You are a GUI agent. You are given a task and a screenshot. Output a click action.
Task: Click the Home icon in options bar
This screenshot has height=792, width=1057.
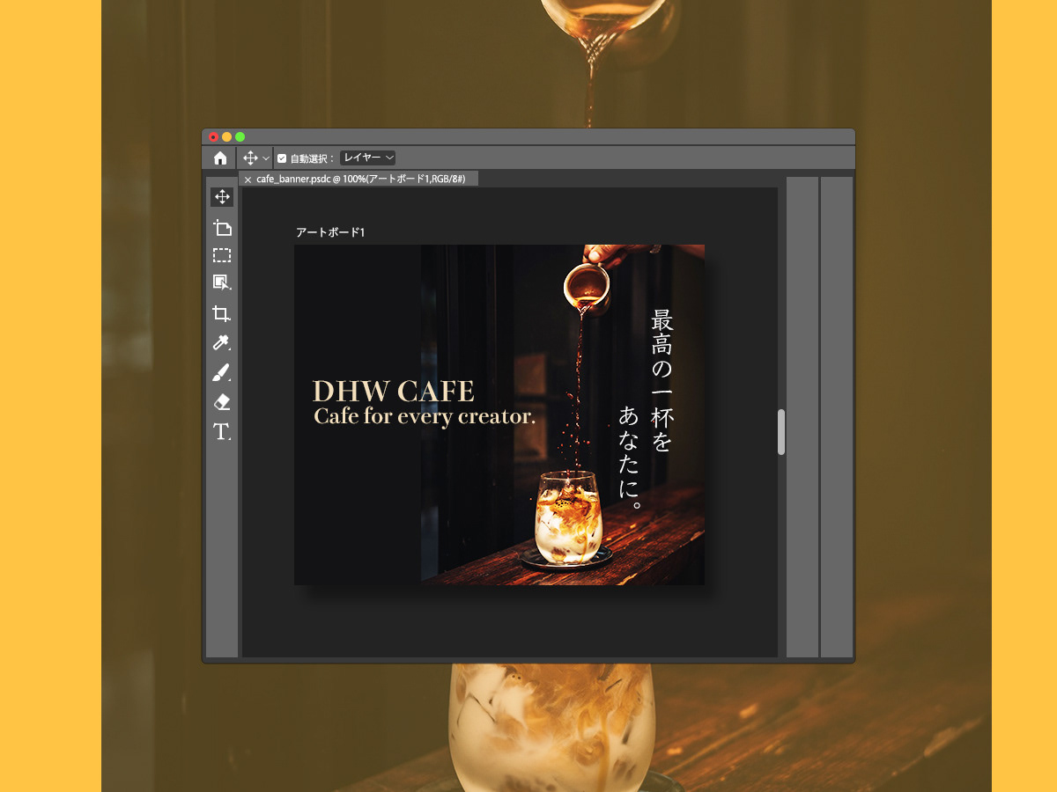220,158
